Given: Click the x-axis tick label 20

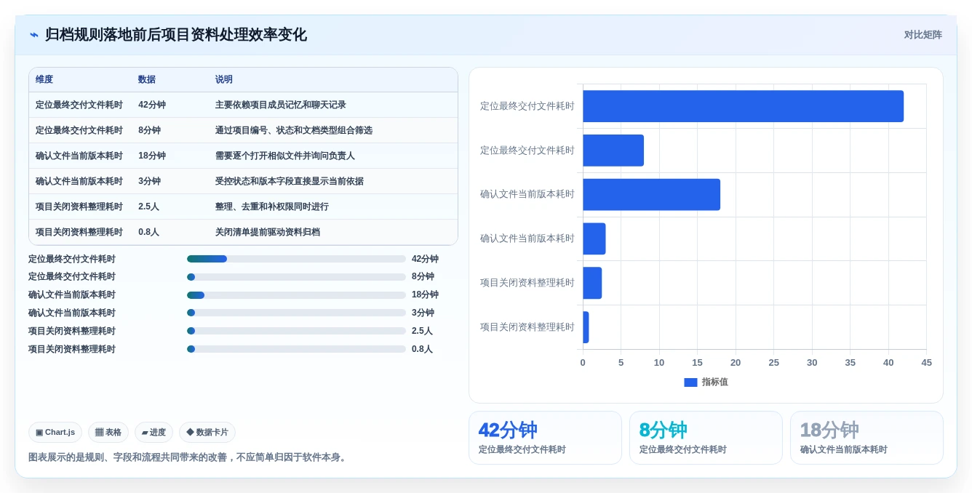Looking at the screenshot, I should 736,363.
